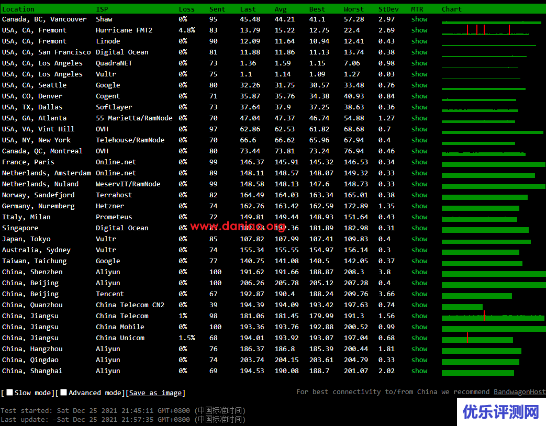
Task: Show MTR for Jiangsu China Mobile
Action: [419, 327]
